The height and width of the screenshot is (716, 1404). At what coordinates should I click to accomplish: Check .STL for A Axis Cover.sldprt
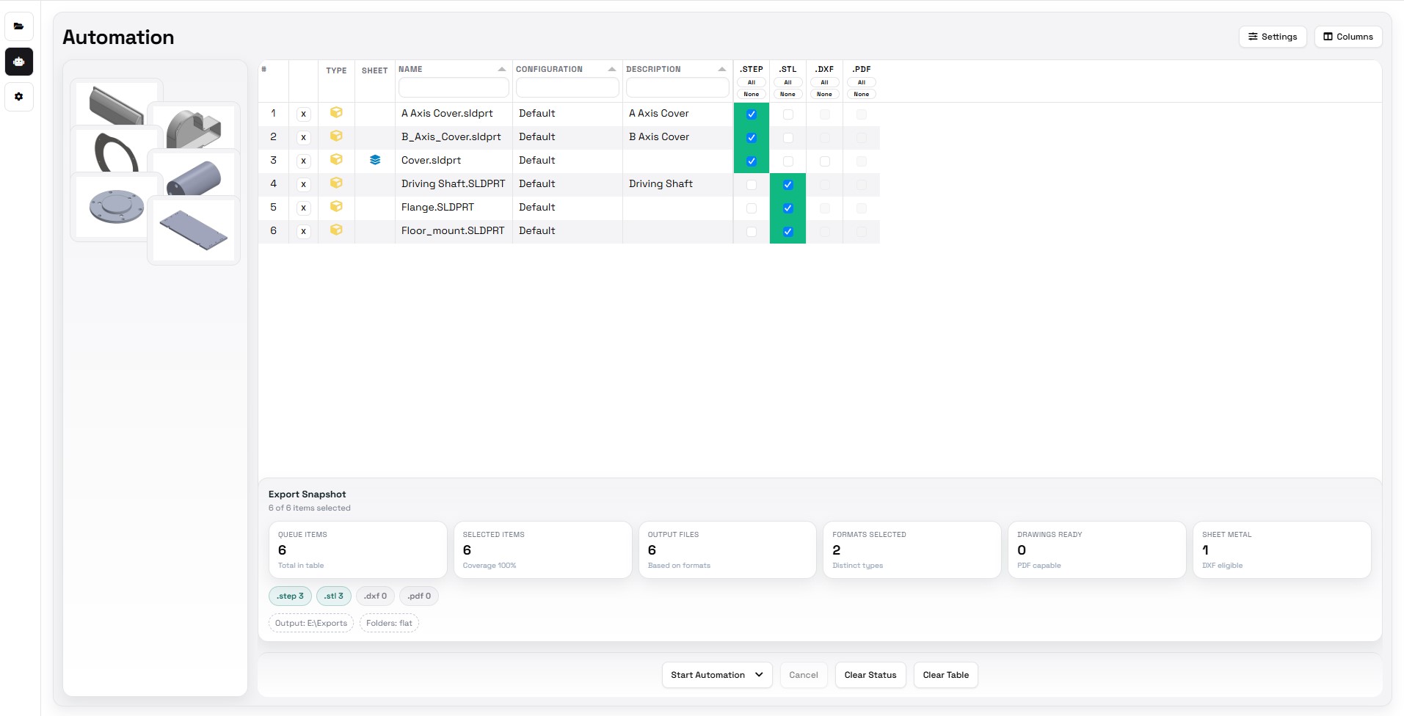[x=788, y=114]
